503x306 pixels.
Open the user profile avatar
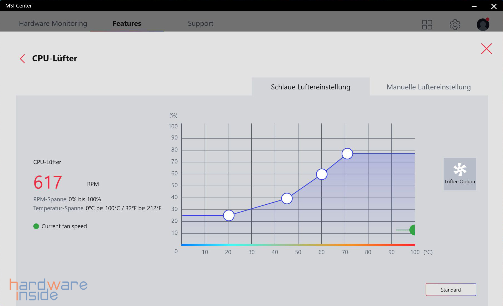click(x=483, y=24)
